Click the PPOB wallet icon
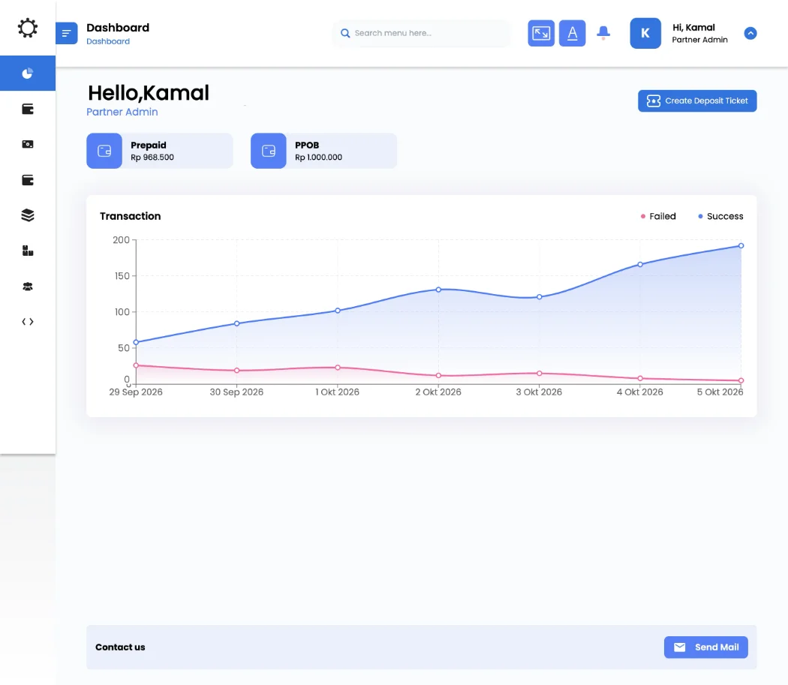The height and width of the screenshot is (685, 788). [x=269, y=151]
